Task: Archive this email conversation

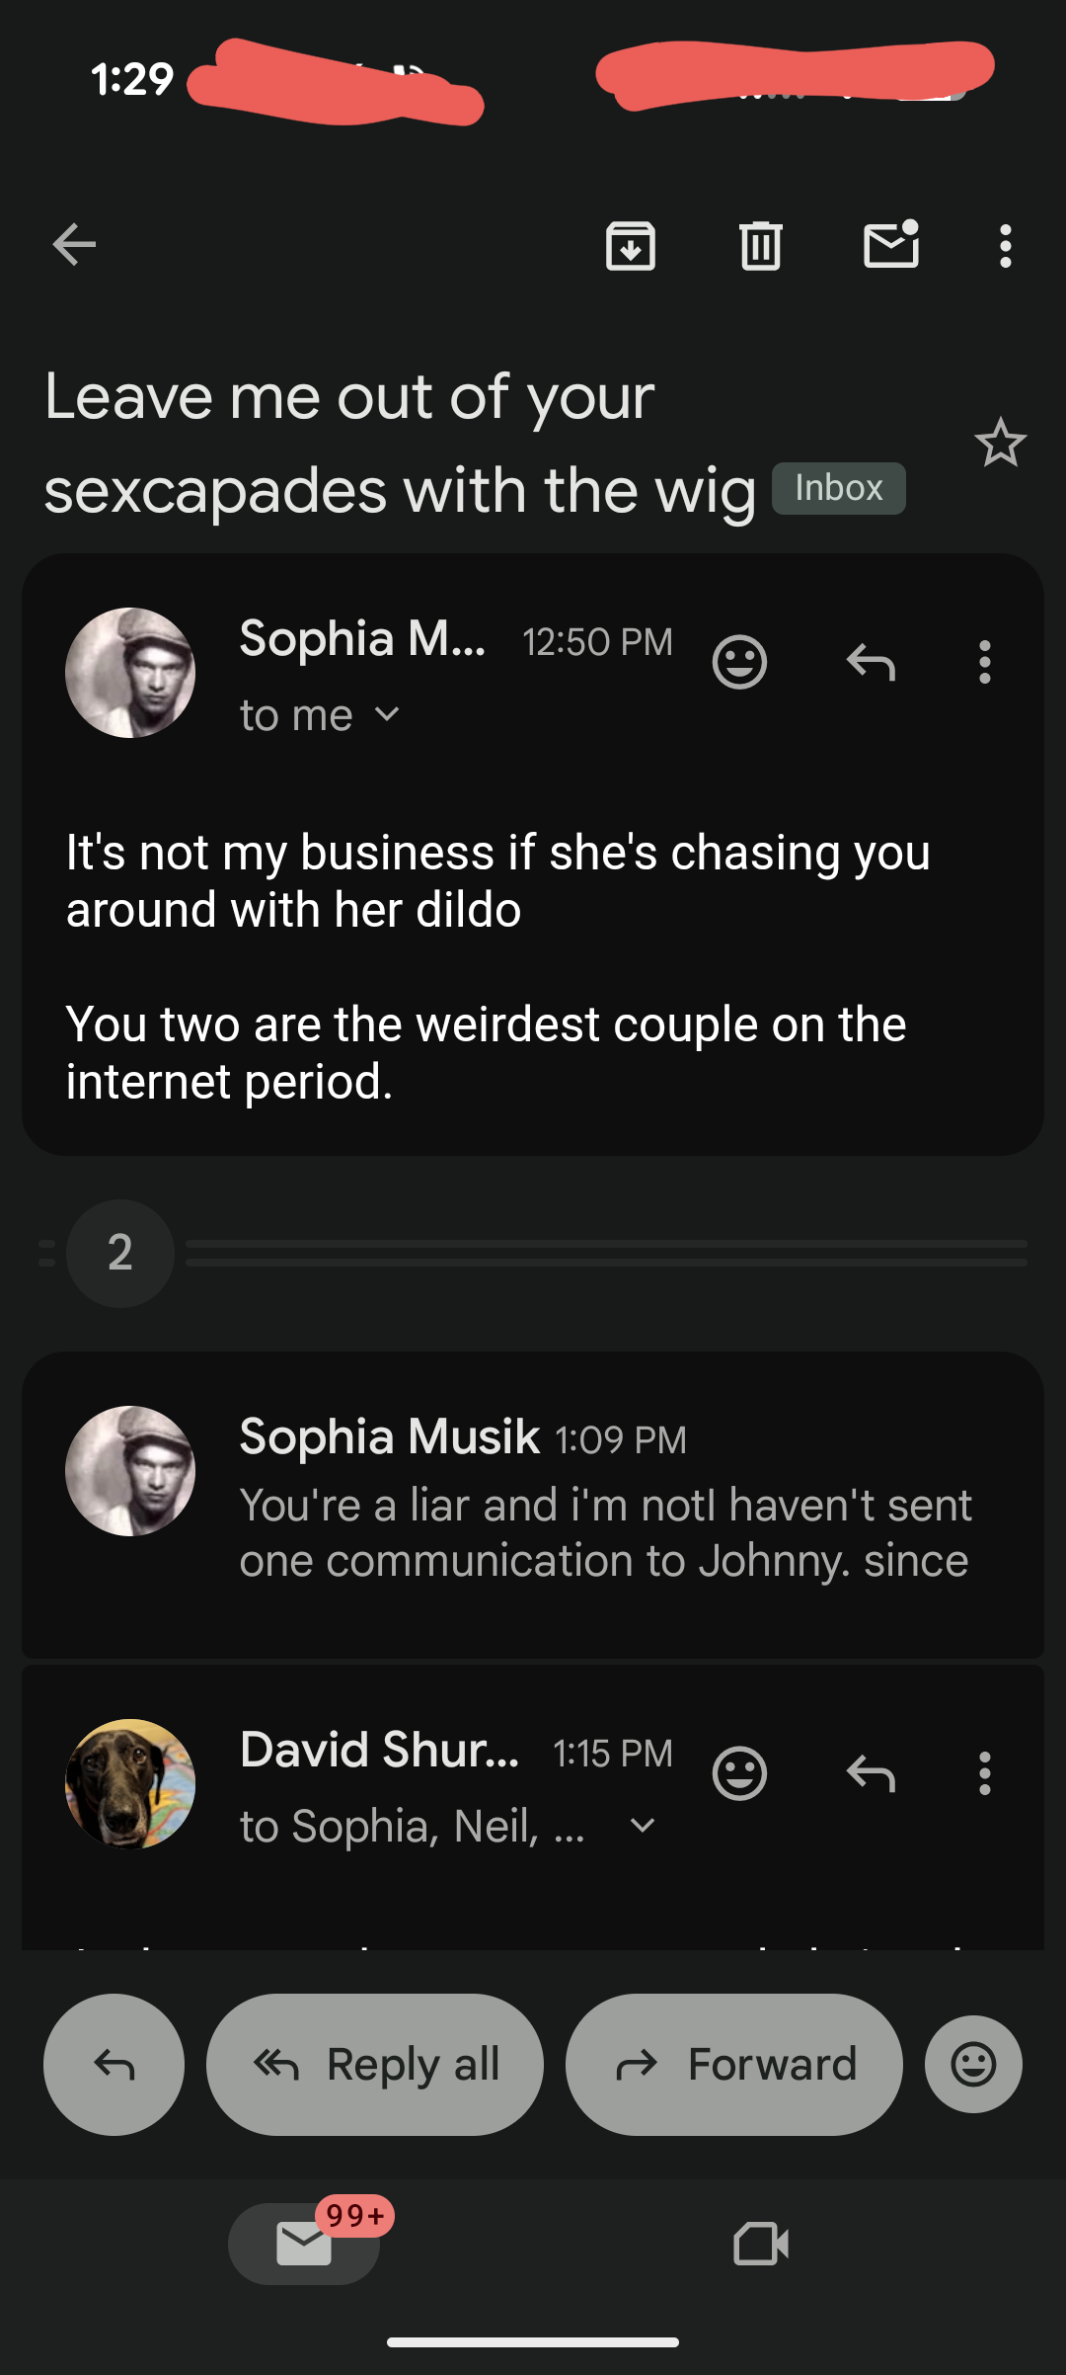Action: (631, 245)
